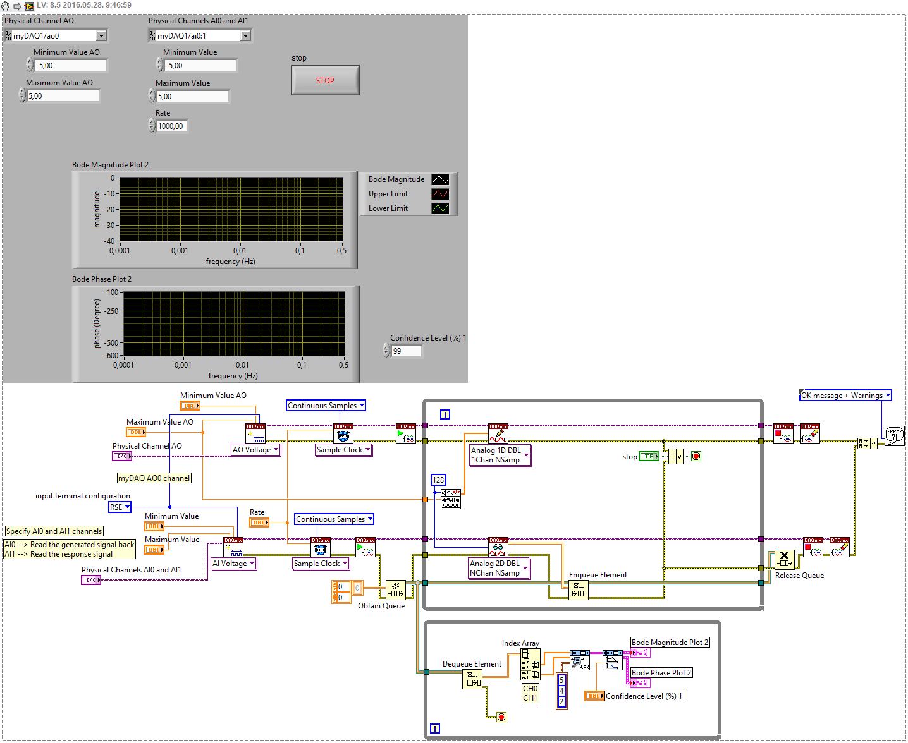Viewport: 908px width, 743px height.
Task: Click the stop boolean terminal on the diagram
Action: [x=649, y=456]
